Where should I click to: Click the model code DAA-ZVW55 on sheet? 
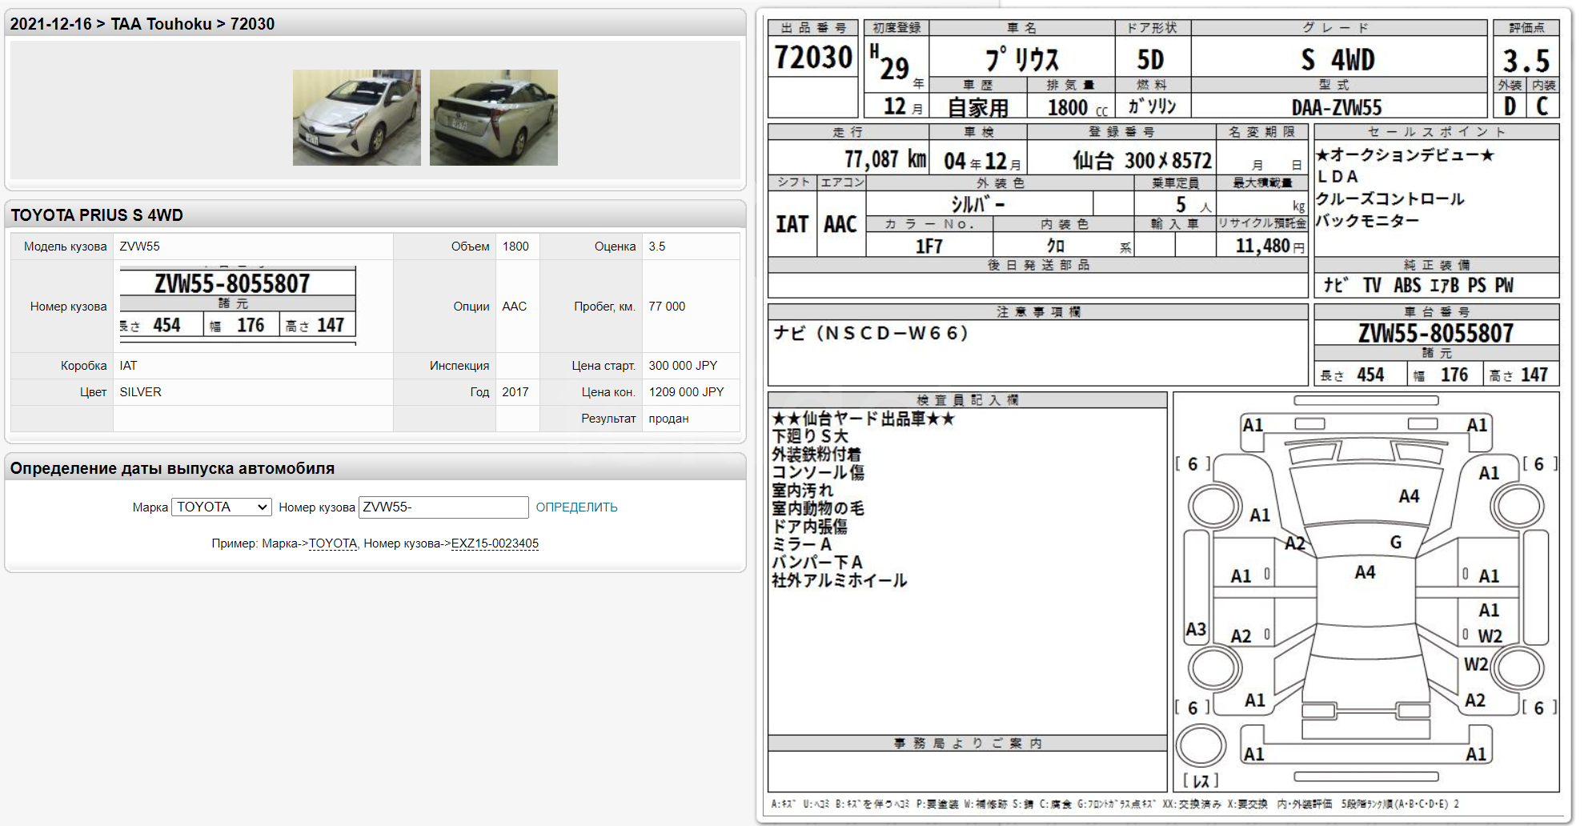(1337, 107)
